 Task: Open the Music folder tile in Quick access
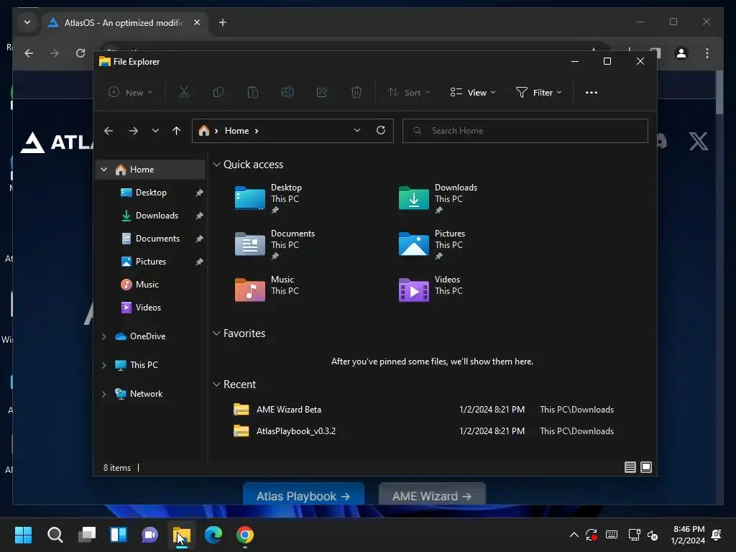267,289
